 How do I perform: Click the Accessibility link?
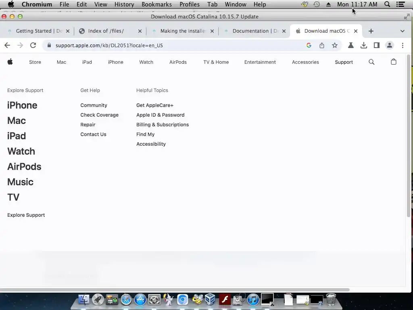pos(151,144)
